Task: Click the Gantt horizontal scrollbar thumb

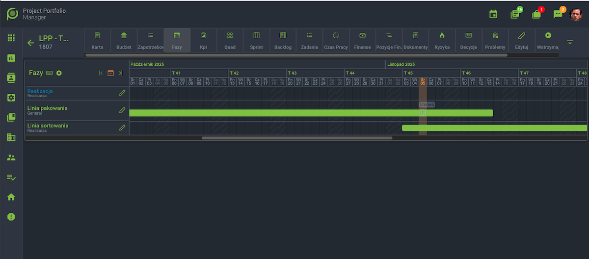Action: [x=297, y=138]
